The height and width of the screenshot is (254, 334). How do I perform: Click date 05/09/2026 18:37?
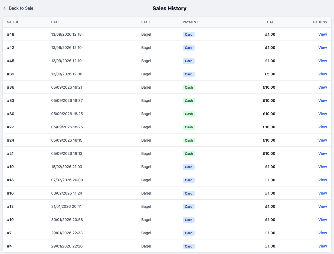pyautogui.click(x=67, y=101)
